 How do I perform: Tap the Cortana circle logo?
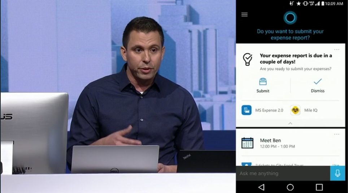coord(290,18)
